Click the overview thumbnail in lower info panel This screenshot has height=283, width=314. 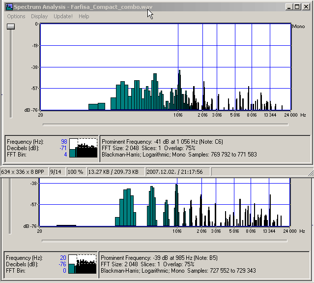(x=82, y=264)
